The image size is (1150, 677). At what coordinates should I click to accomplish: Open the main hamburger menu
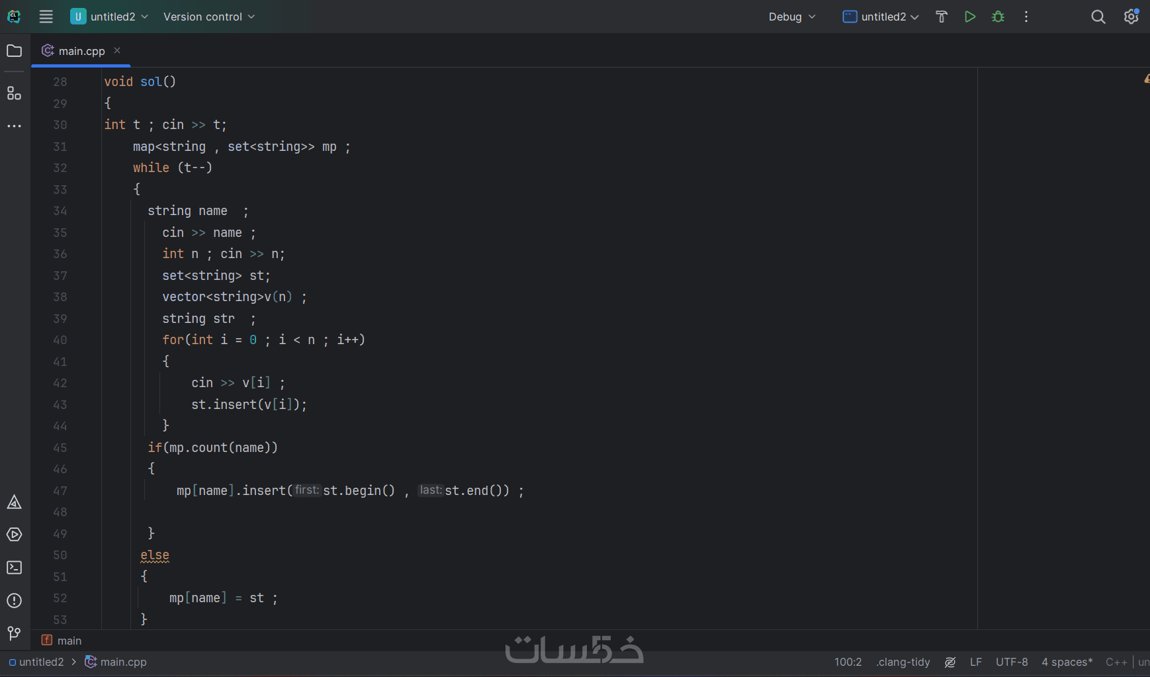[46, 17]
